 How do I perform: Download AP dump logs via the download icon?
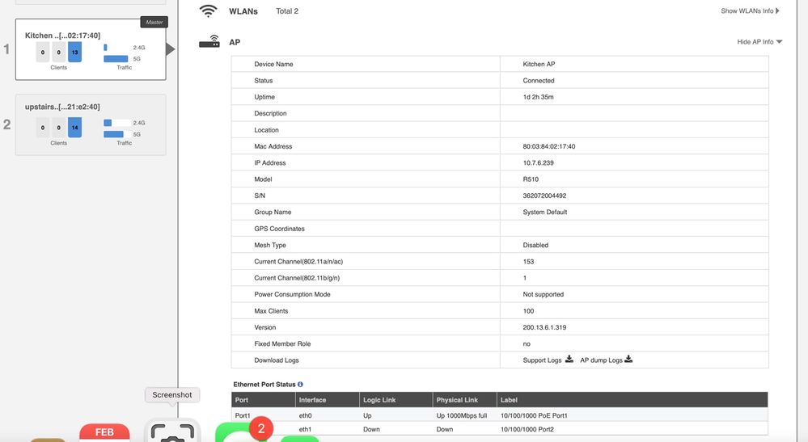coord(628,360)
